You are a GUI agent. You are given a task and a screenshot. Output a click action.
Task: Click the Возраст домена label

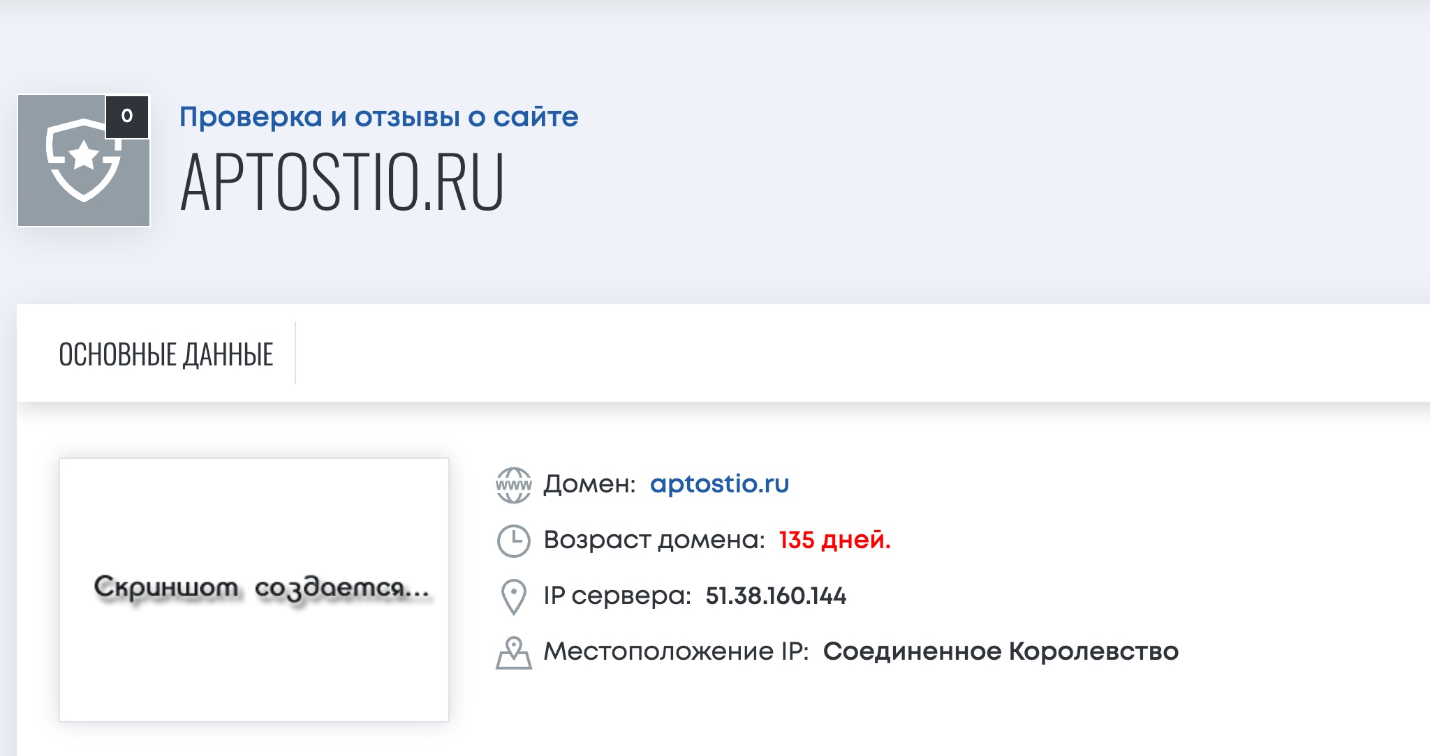click(654, 540)
